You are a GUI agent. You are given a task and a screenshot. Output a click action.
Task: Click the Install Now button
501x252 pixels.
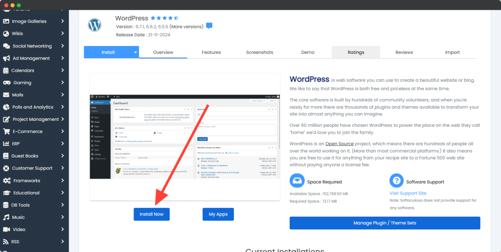[x=152, y=214]
